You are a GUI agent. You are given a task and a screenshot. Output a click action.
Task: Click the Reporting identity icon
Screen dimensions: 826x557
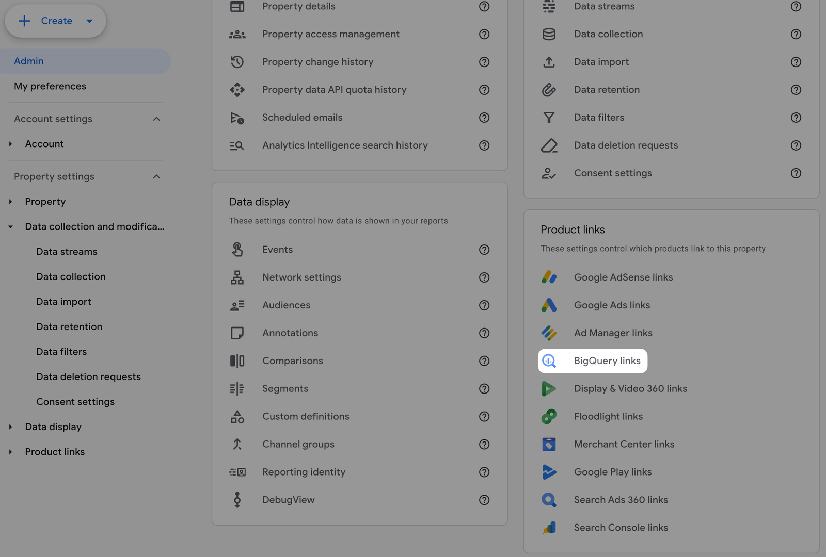(x=237, y=472)
